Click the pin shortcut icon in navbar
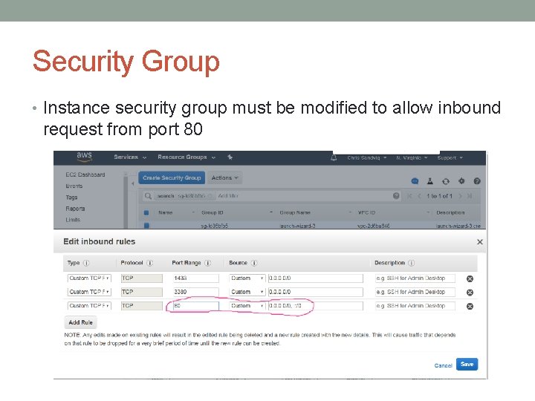The height and width of the screenshot is (401, 535). [230, 157]
